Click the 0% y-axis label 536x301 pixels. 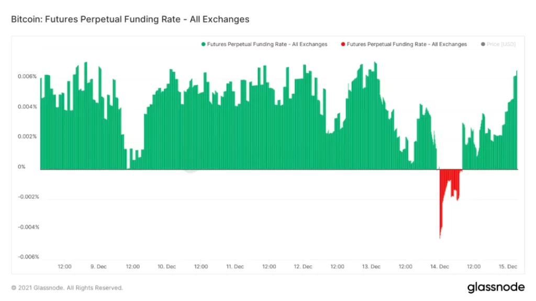21,167
